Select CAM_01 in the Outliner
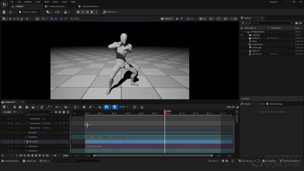The height and width of the screenshot is (171, 304). coord(256,38)
